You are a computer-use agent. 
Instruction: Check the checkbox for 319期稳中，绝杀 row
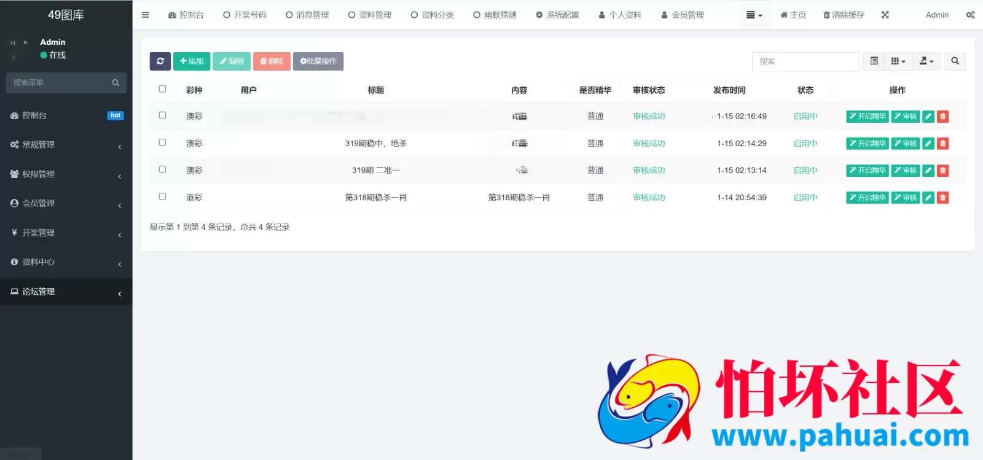tap(162, 142)
